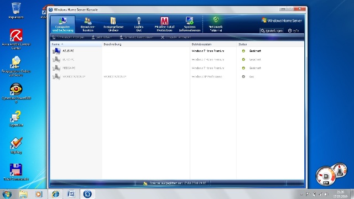Open the Einstellungen settings button
This screenshot has width=354, height=199.
click(272, 31)
